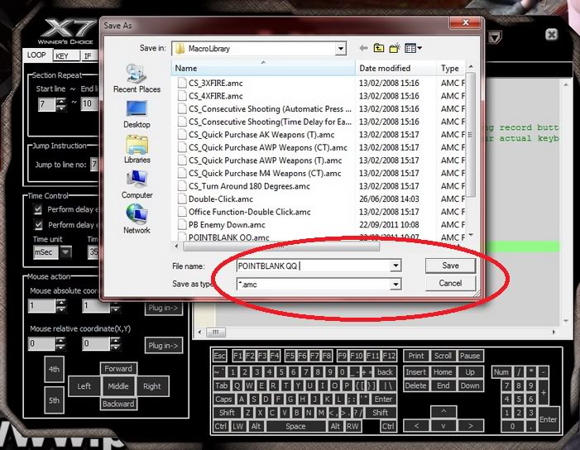Click the 5th mouse button key
This screenshot has height=450, width=580.
coord(54,400)
